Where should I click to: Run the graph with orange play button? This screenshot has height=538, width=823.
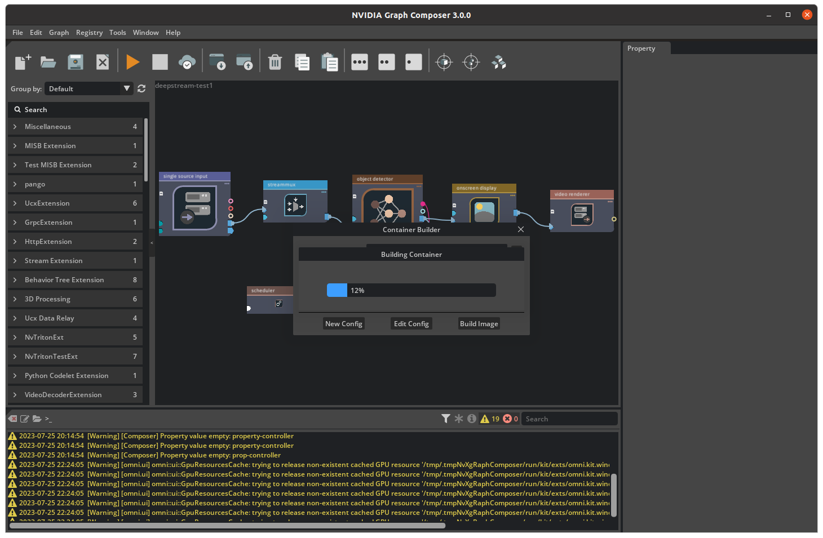click(x=133, y=62)
